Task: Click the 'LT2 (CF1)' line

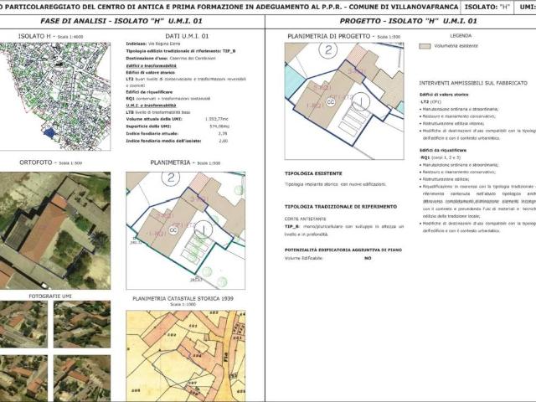Action: coord(430,102)
